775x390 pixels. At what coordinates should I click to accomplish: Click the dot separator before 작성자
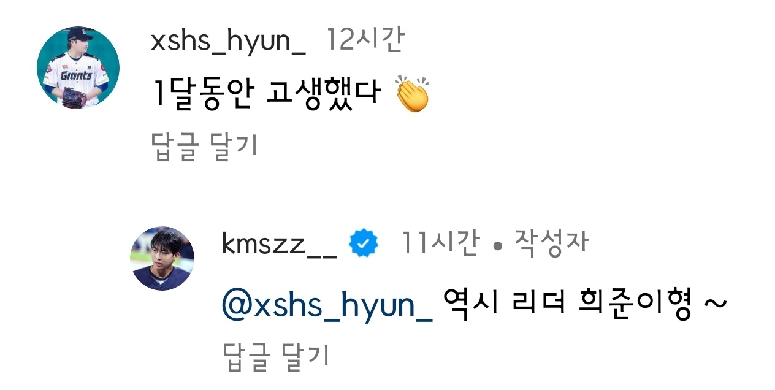coord(497,247)
